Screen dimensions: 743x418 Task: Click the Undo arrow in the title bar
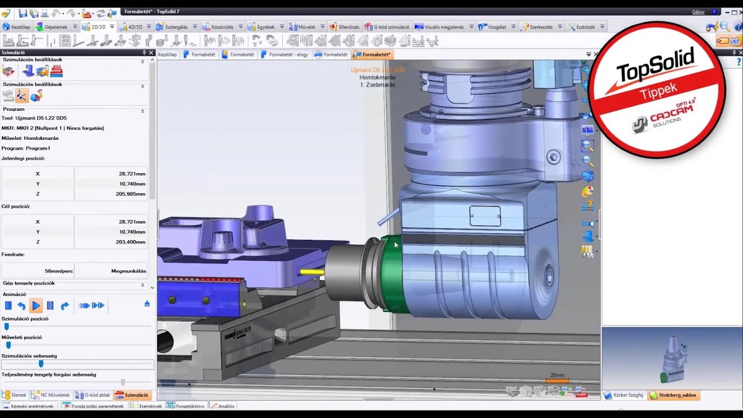pos(56,13)
